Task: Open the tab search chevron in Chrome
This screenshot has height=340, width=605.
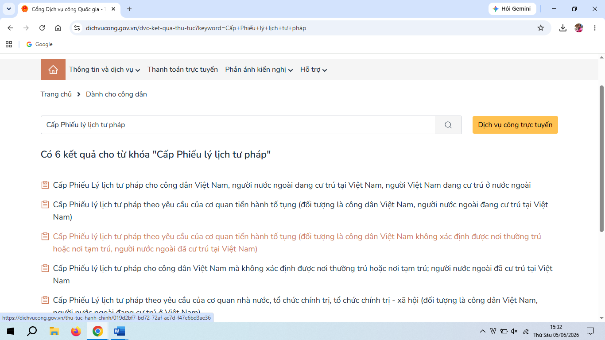Action: 8,9
